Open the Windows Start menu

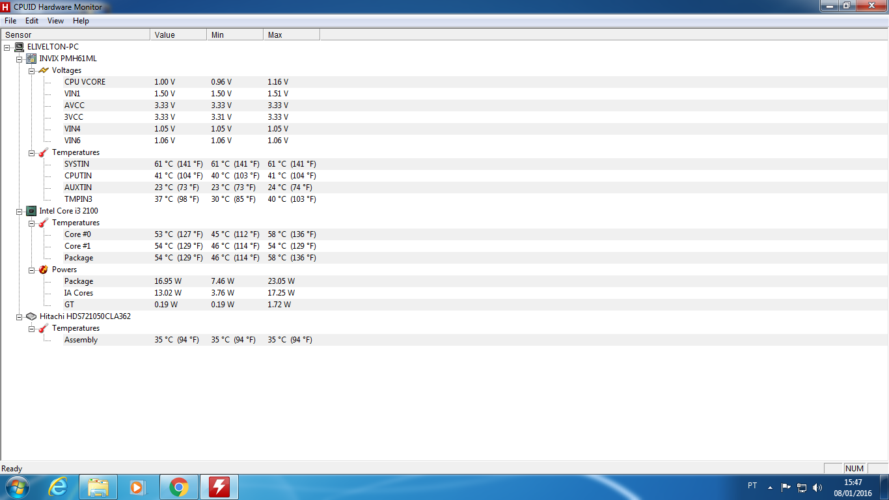tap(16, 487)
